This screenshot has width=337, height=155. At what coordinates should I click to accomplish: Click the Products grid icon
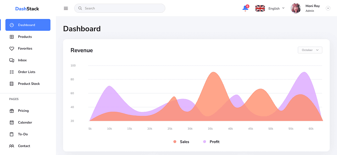pyautogui.click(x=12, y=37)
